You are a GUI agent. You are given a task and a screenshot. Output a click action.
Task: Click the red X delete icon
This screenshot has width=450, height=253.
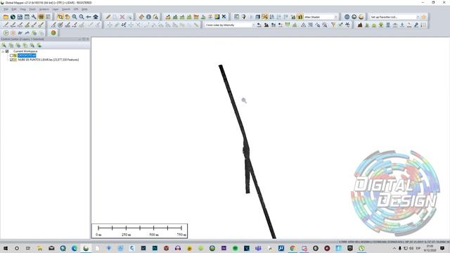(x=122, y=17)
